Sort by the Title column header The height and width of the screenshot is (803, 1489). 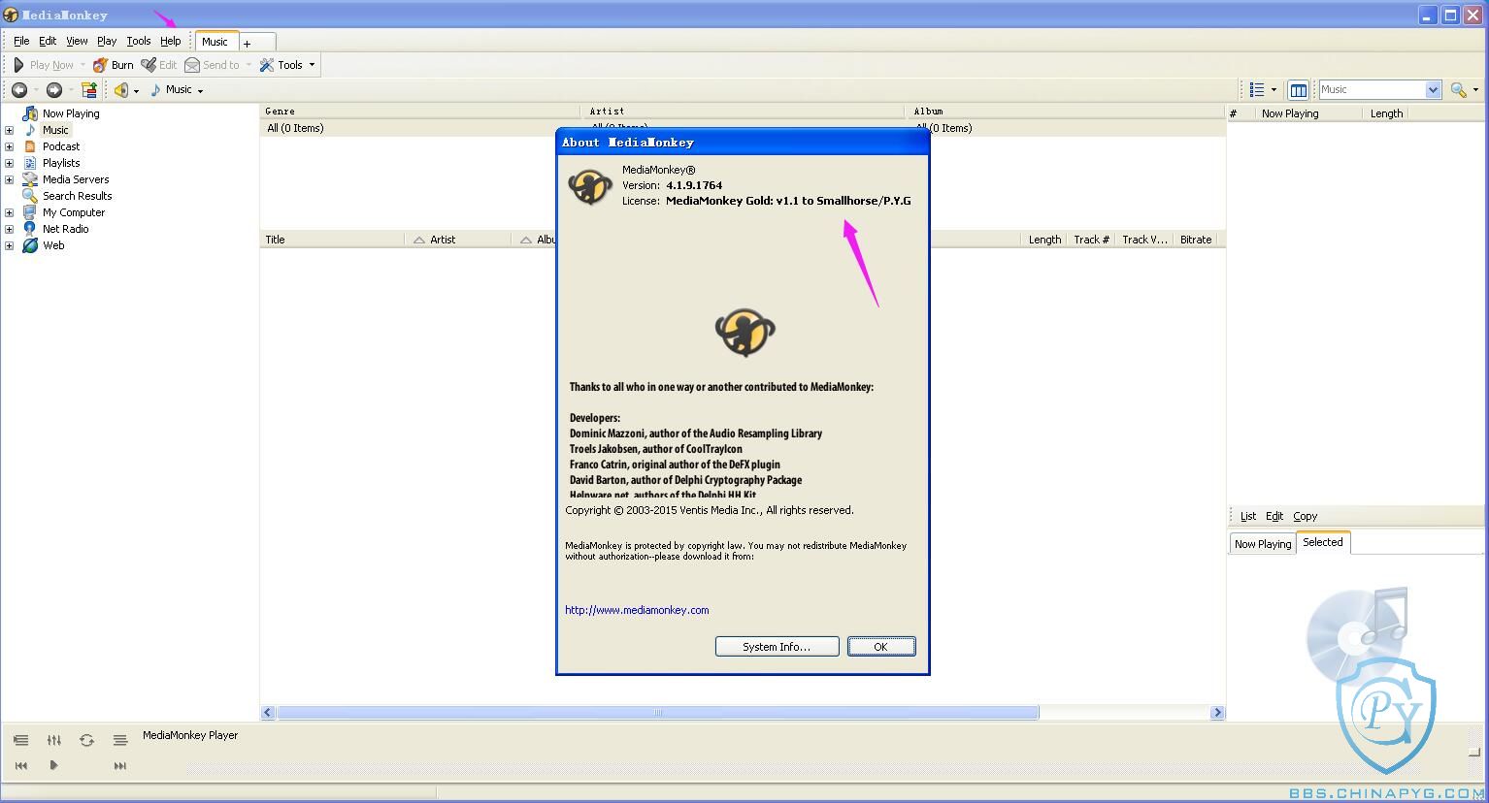click(x=332, y=240)
